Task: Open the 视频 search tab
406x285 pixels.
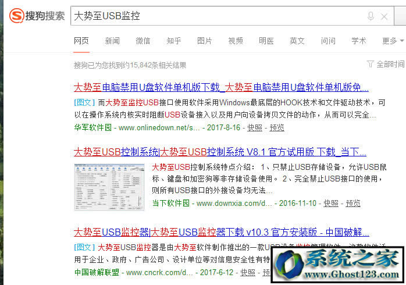Action: point(236,41)
